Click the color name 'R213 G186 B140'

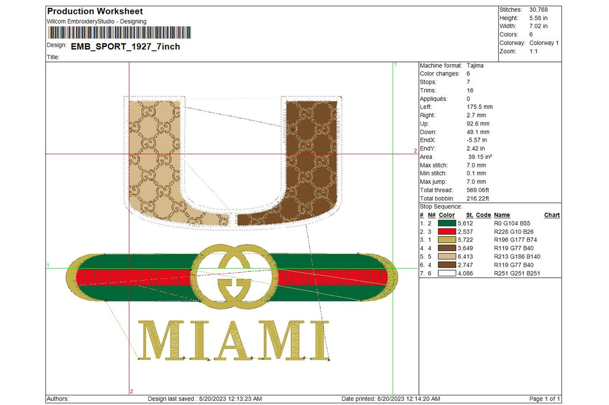[x=517, y=256]
